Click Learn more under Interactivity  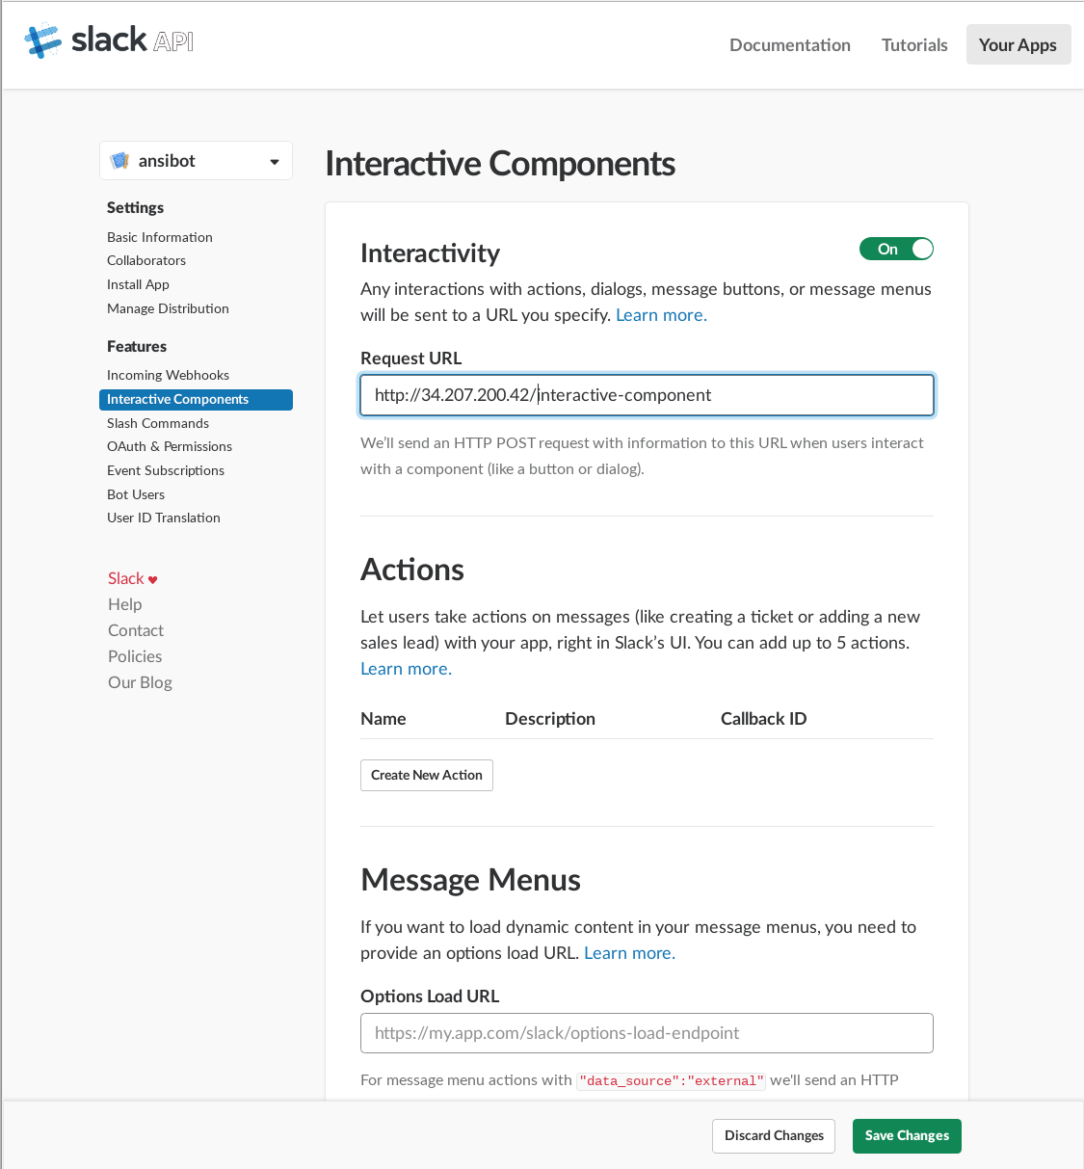click(661, 315)
